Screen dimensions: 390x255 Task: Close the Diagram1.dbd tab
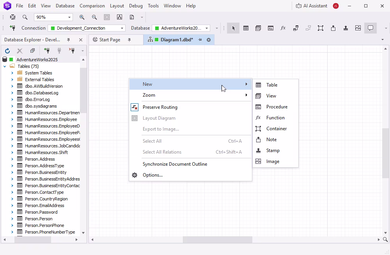(x=209, y=39)
